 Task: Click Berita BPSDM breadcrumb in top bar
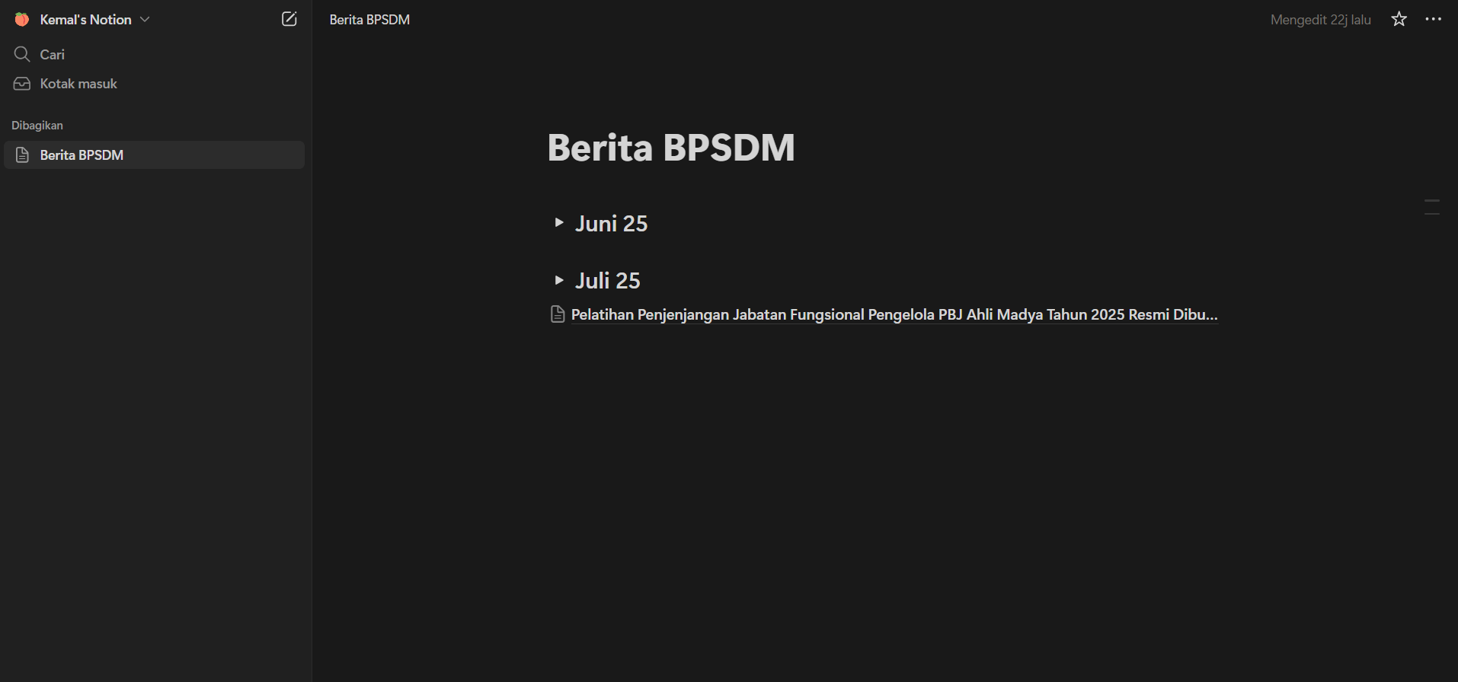(369, 20)
